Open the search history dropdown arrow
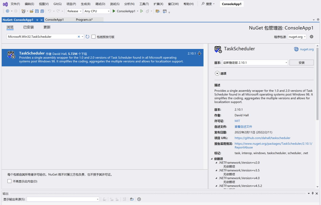 (82, 36)
